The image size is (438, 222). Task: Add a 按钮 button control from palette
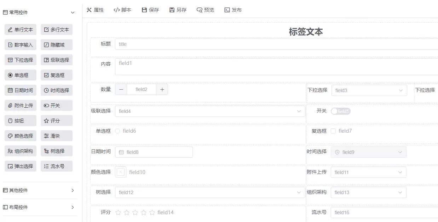tap(21, 121)
